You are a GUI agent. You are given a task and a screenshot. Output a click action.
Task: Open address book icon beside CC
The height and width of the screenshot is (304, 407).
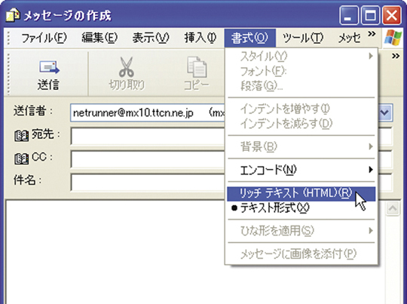21,158
